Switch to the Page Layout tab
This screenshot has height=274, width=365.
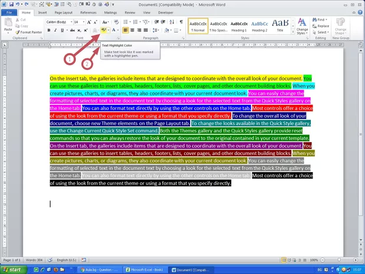(64, 12)
